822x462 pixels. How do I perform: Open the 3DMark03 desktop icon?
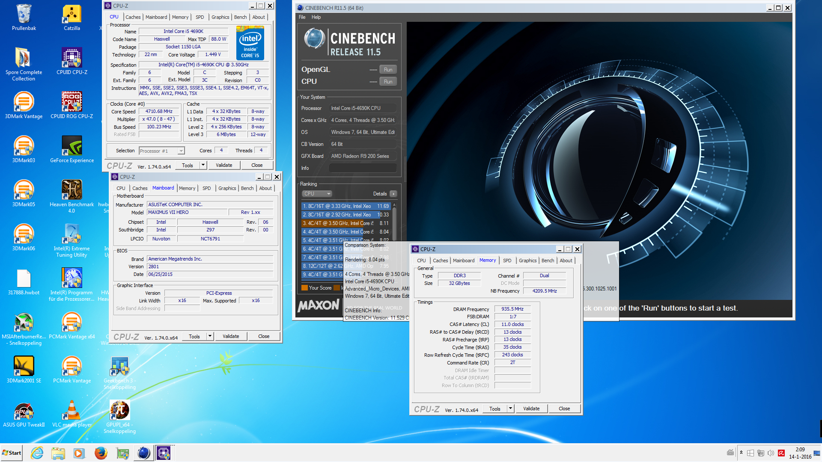(x=24, y=149)
